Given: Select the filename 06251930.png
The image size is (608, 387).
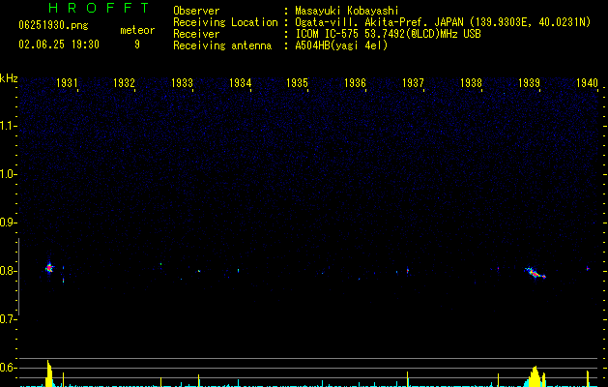Looking at the screenshot, I should (x=53, y=25).
